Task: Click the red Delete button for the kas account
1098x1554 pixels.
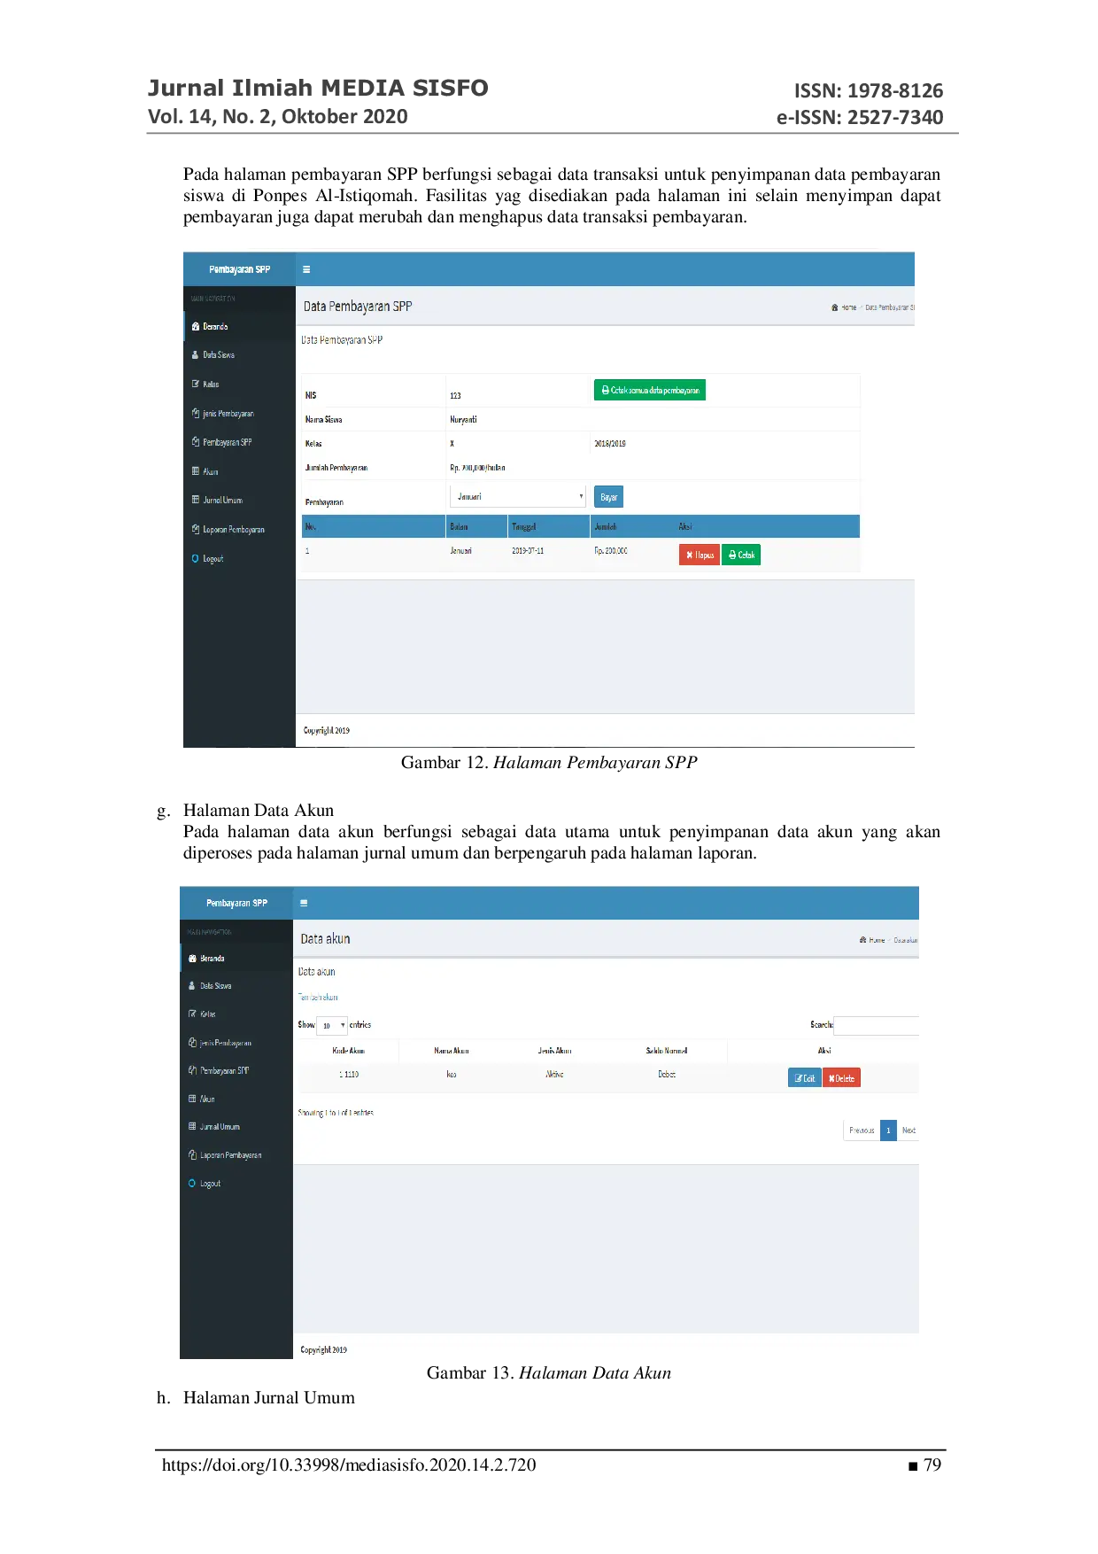Action: [x=841, y=1077]
